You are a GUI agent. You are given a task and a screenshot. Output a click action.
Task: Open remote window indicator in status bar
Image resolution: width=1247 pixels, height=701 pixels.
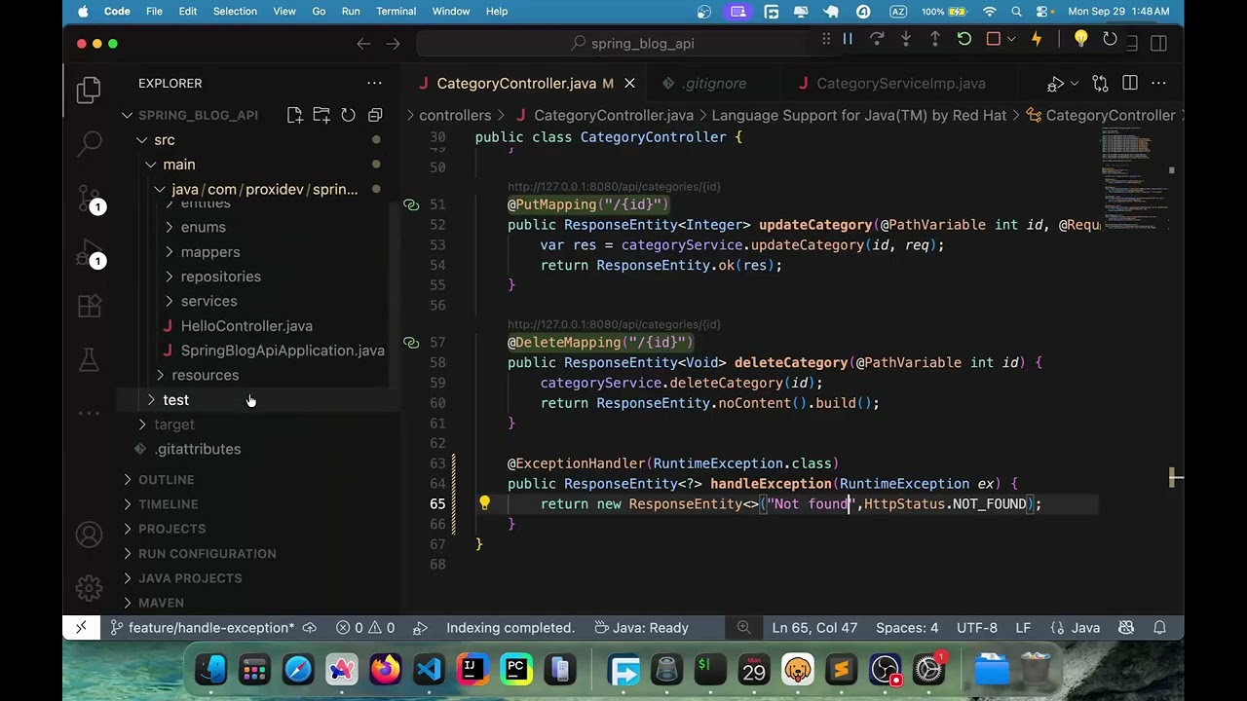[81, 628]
